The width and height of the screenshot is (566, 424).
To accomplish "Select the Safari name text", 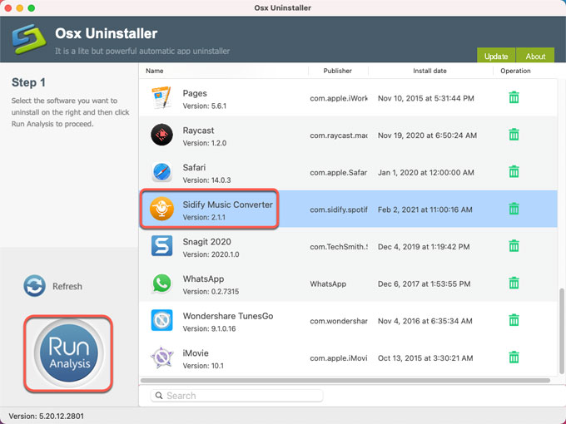I will (x=194, y=167).
